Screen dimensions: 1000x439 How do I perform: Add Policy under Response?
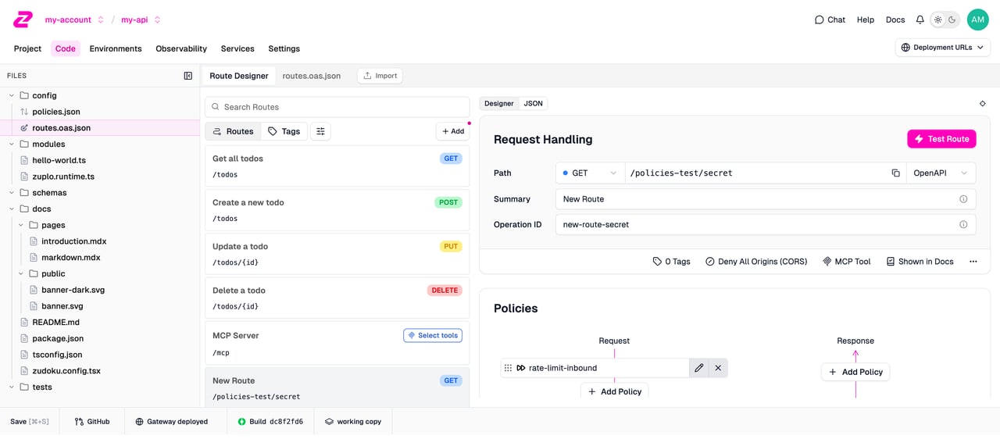[x=855, y=372]
